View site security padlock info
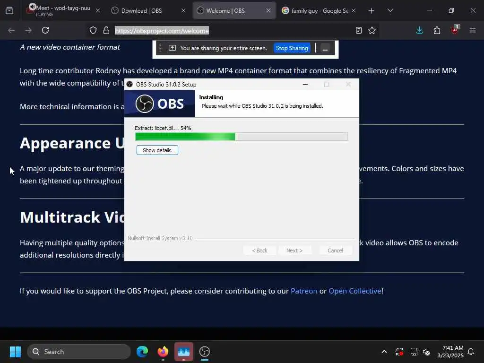The height and width of the screenshot is (363, 484). [x=106, y=30]
